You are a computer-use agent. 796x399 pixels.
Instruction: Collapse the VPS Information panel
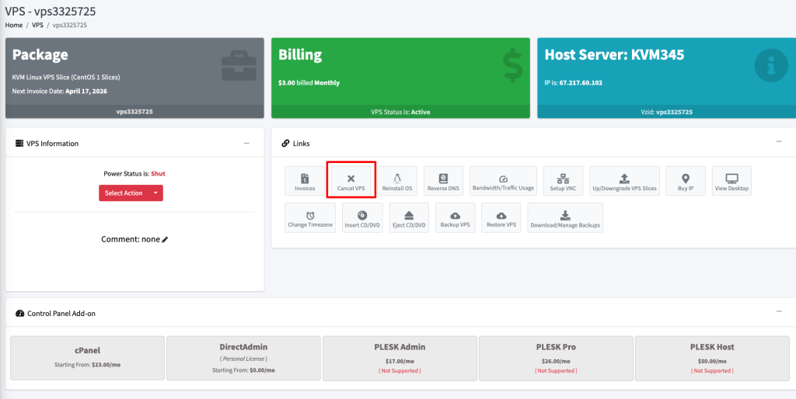tap(246, 144)
